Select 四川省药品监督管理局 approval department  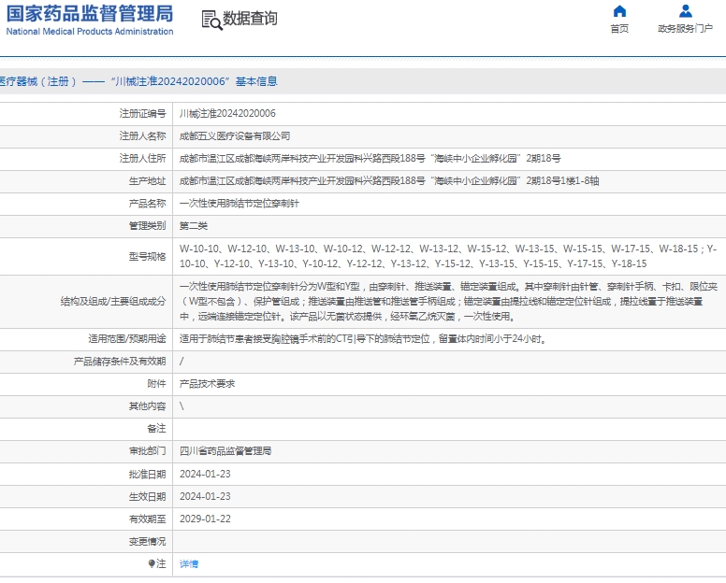point(225,450)
